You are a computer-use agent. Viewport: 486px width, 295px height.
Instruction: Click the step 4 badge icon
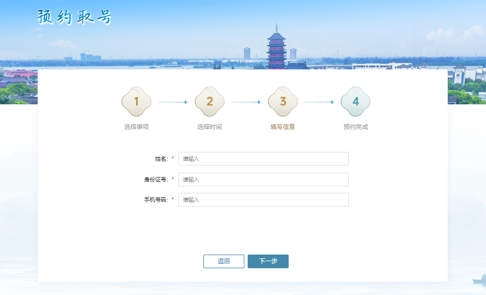pos(355,102)
